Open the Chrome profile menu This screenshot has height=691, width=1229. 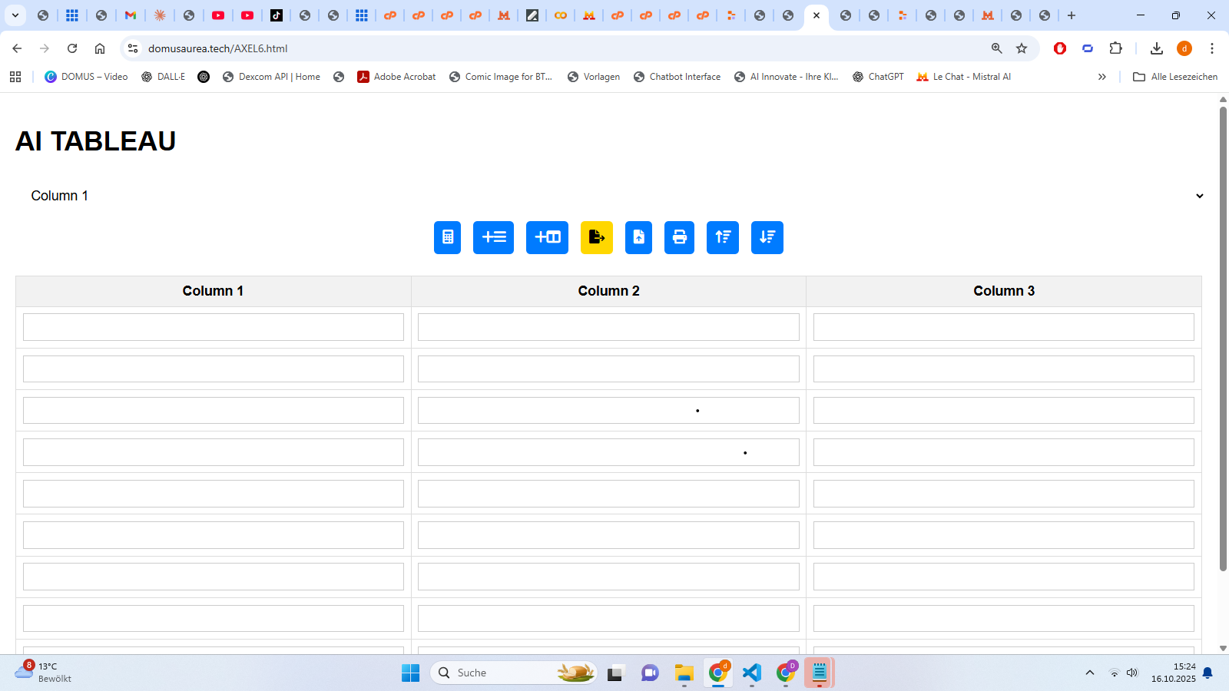coord(1184,48)
